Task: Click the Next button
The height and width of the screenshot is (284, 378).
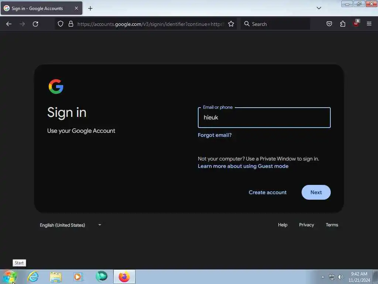Action: tap(316, 192)
